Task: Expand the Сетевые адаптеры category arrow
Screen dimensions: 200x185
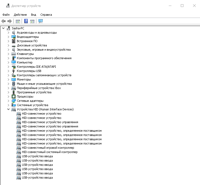Action: pos(9,101)
